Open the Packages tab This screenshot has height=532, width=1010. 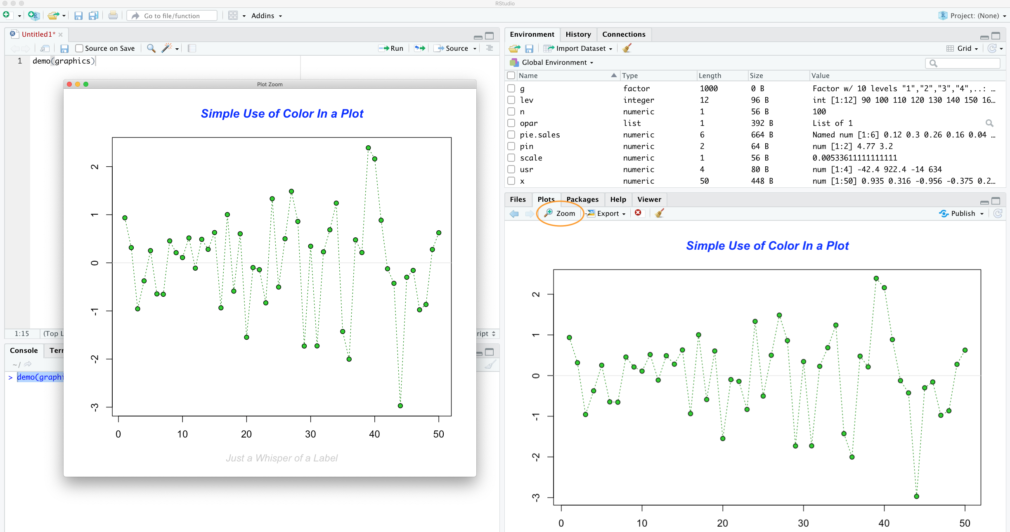[x=582, y=199]
